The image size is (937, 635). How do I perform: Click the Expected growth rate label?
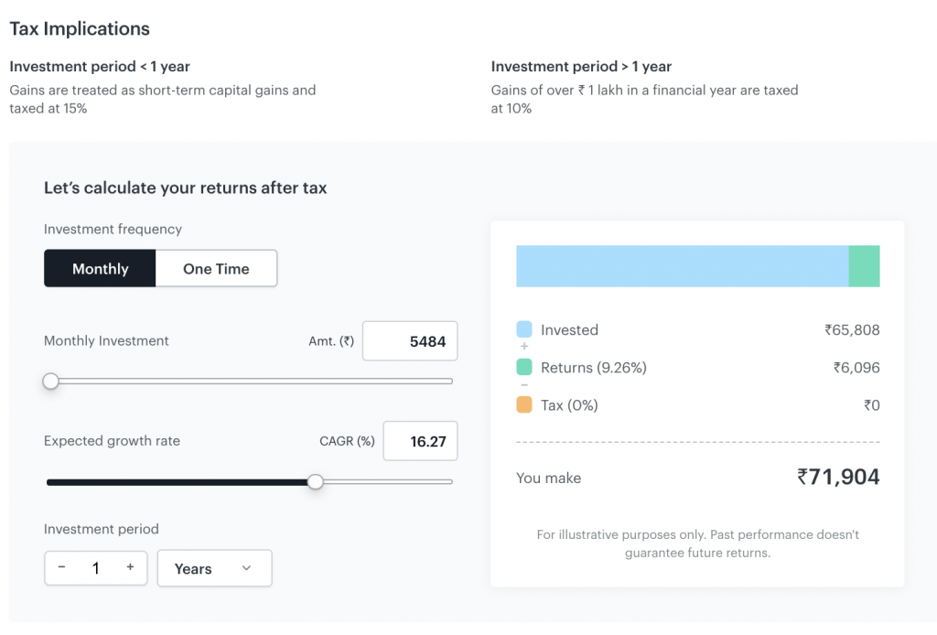[112, 441]
